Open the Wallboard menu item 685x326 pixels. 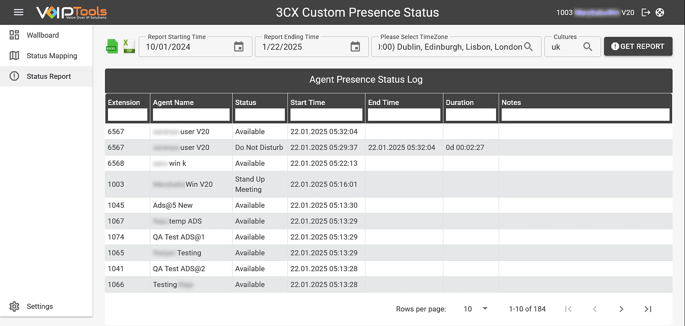coord(46,35)
